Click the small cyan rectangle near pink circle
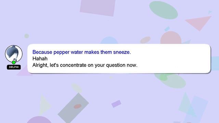Viewport: 219px width, 123px height. pos(167,29)
